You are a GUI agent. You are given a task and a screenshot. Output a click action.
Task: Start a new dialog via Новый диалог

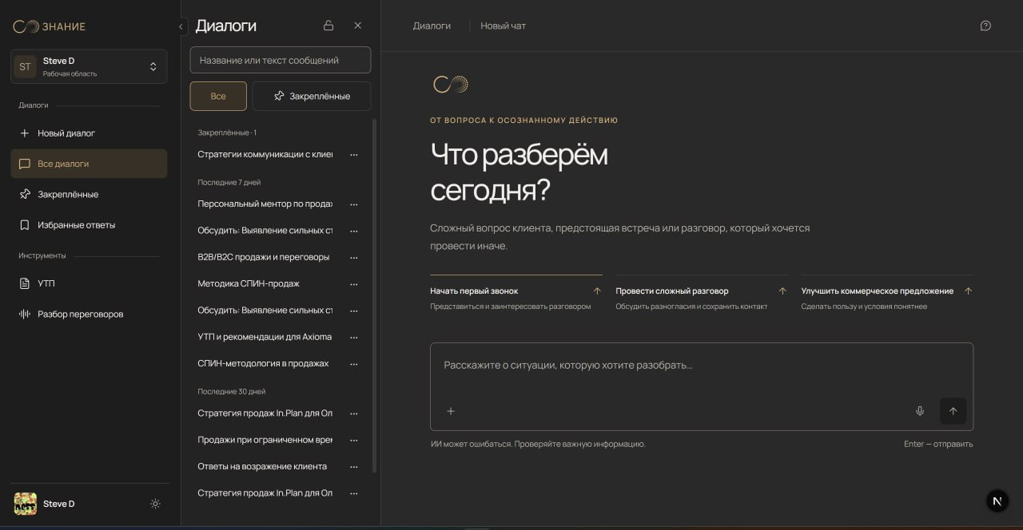89,133
